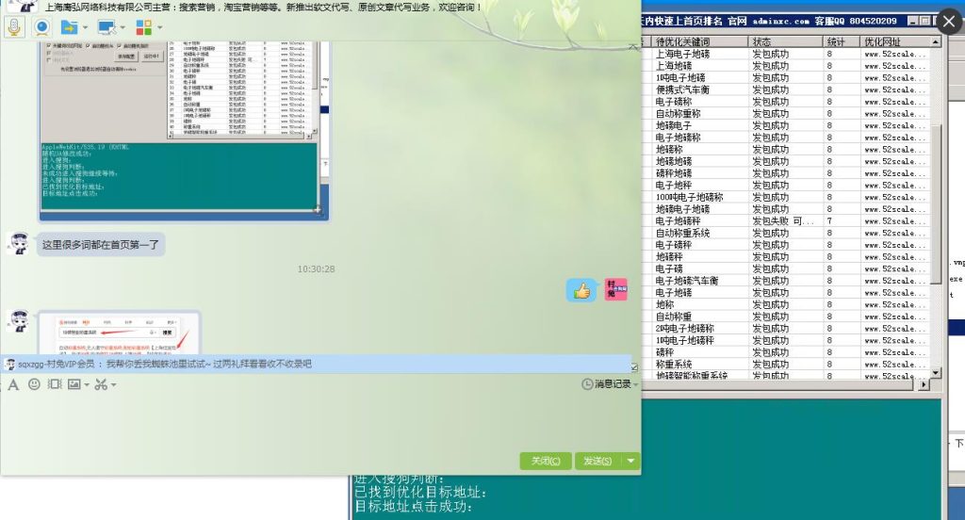This screenshot has height=520, width=965.
Task: Open the search results thumbnail with red arrow
Action: (120, 333)
